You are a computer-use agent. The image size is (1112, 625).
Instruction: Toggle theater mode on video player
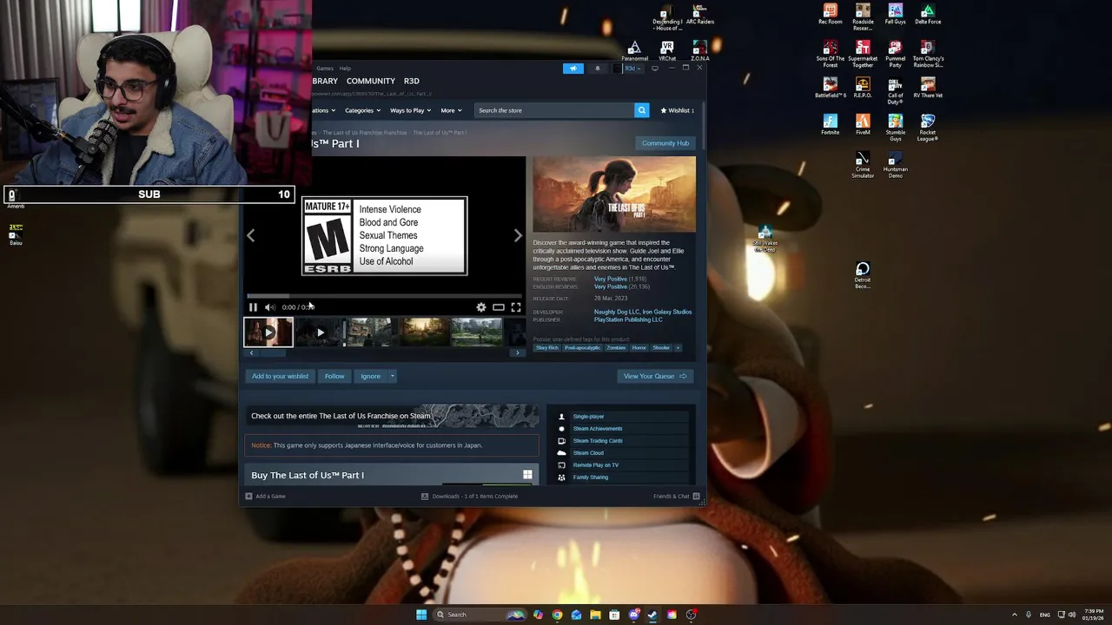pos(499,307)
